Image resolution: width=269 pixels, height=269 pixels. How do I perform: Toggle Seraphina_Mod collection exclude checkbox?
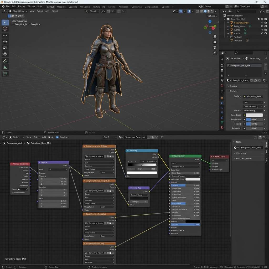[258, 19]
